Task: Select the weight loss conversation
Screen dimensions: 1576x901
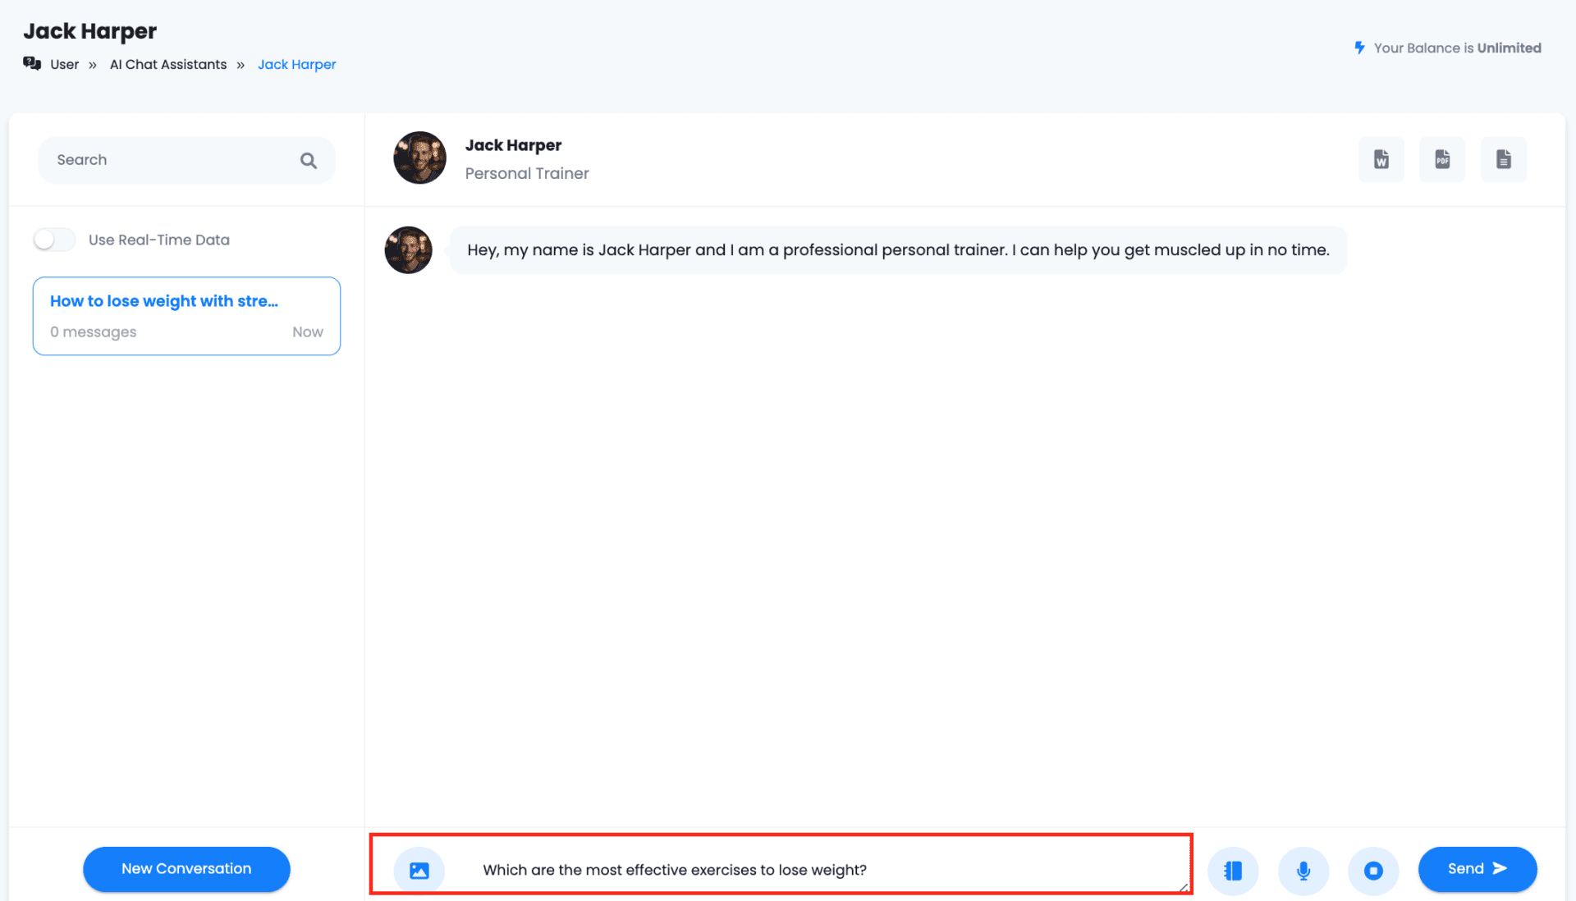Action: 186,316
